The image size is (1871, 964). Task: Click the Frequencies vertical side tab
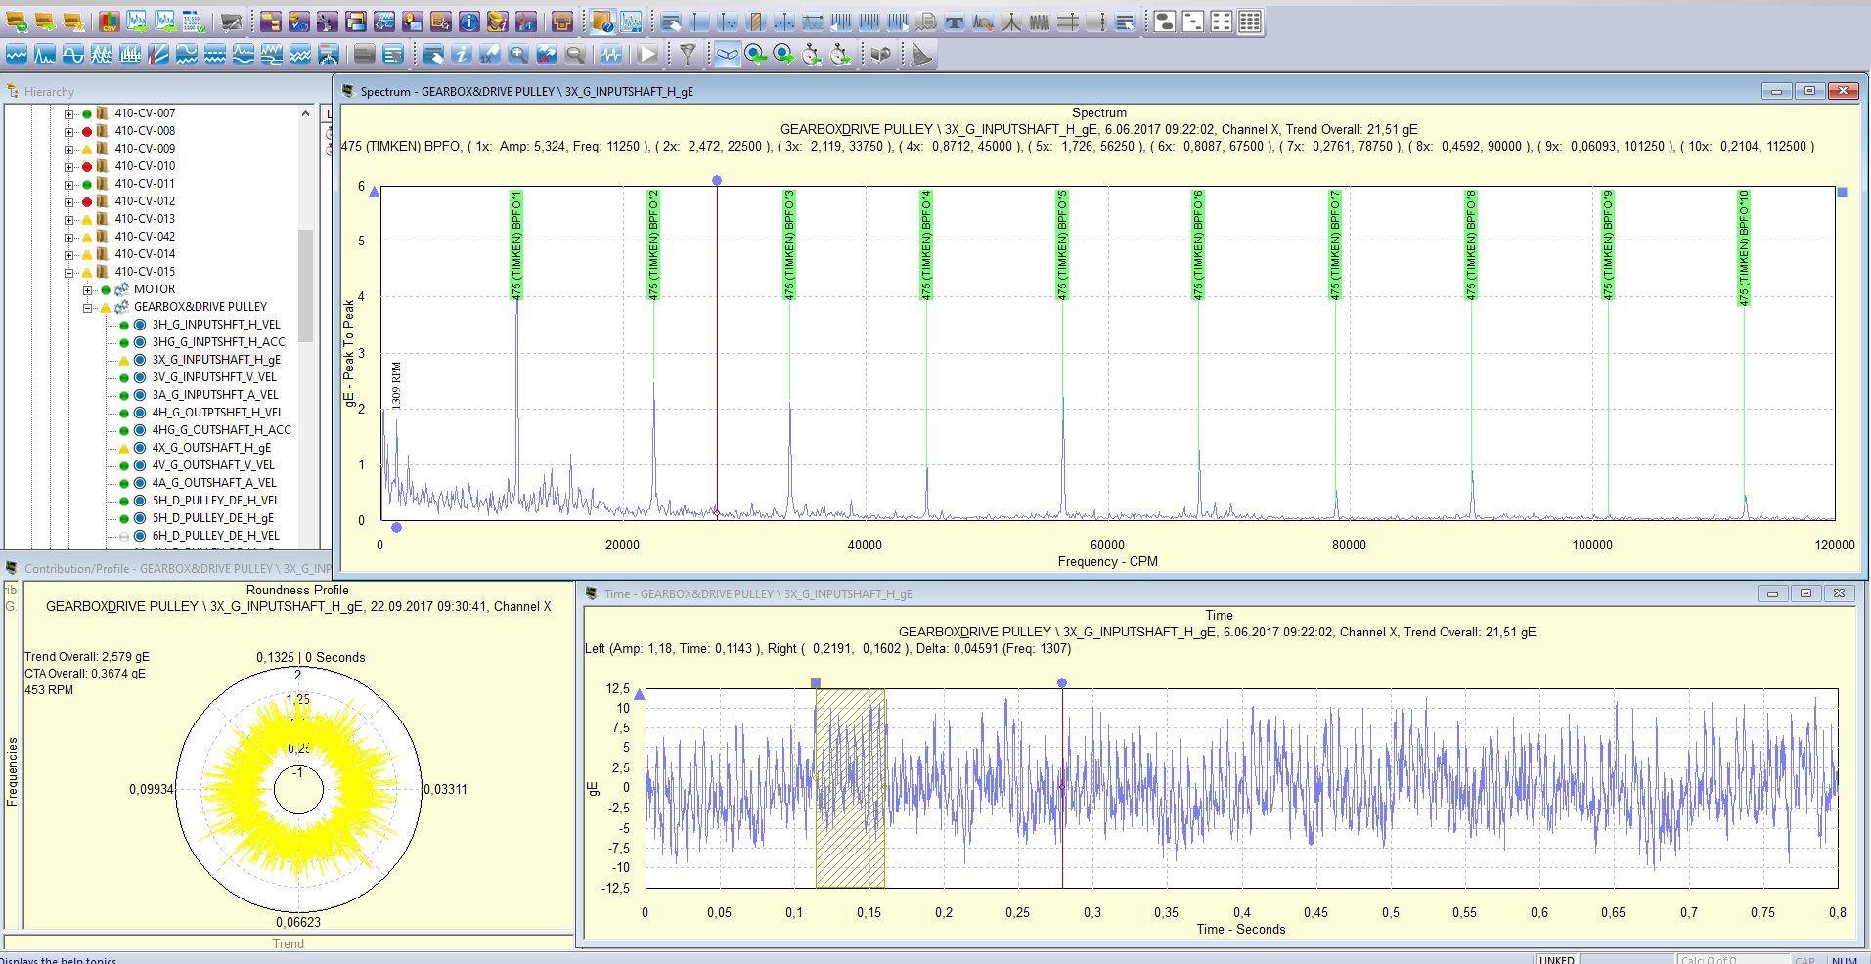12,771
